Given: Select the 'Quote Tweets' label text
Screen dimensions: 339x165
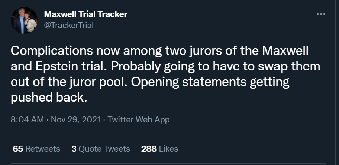Looking at the screenshot, I should pyautogui.click(x=104, y=149).
